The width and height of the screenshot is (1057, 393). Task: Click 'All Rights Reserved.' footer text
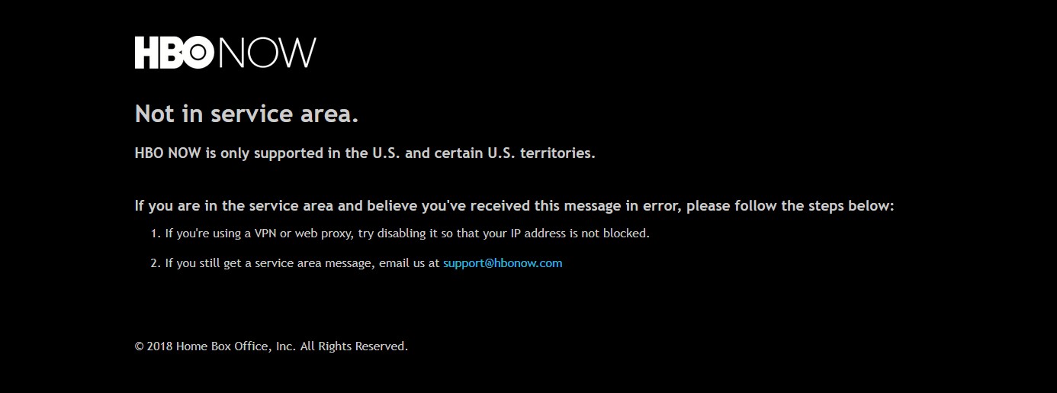[x=354, y=346]
